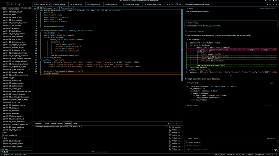
Task: Open new terminal profile dropdown
Action: [x=171, y=124]
